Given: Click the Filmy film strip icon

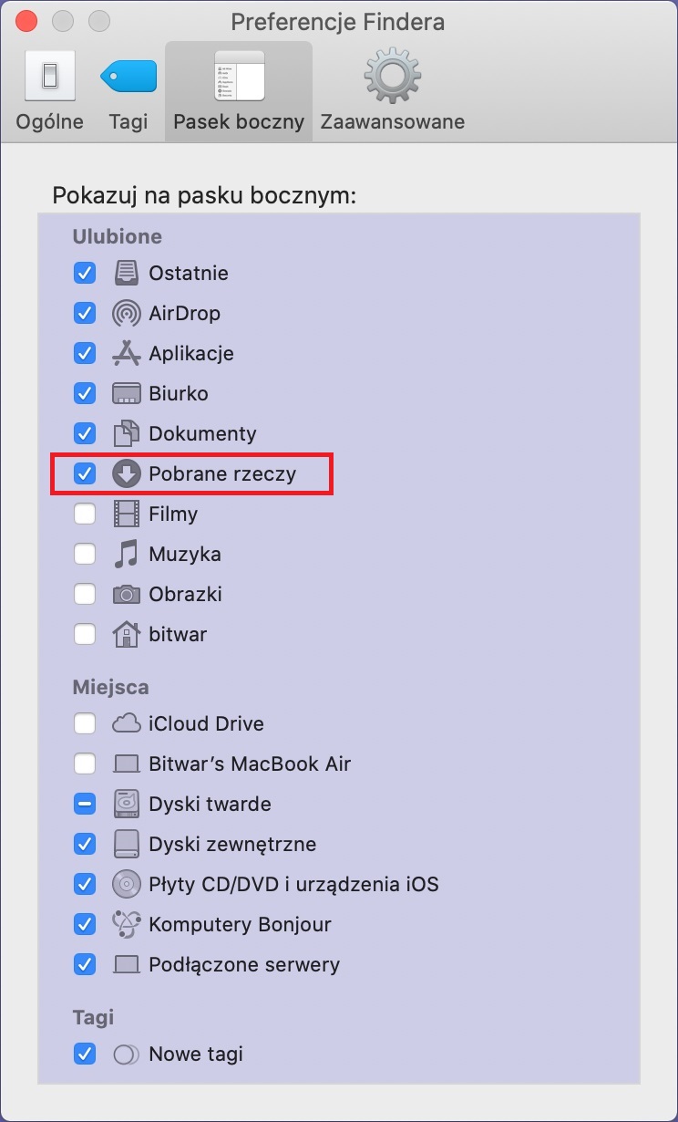Looking at the screenshot, I should pyautogui.click(x=126, y=514).
